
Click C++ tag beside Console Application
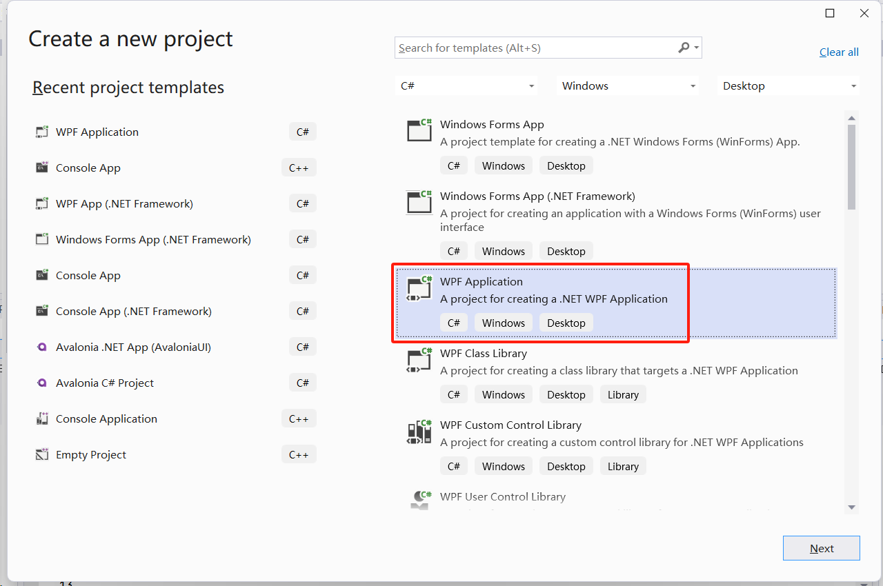(x=299, y=418)
